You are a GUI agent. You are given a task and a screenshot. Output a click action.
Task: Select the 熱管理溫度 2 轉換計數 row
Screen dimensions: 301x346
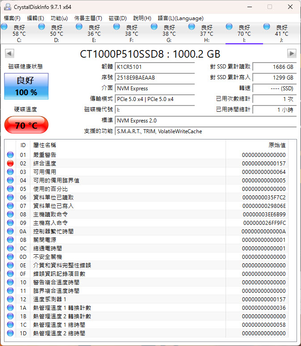146,316
